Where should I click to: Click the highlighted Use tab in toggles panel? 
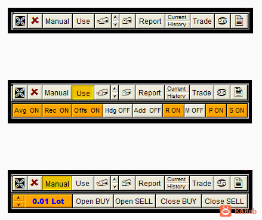[83, 93]
